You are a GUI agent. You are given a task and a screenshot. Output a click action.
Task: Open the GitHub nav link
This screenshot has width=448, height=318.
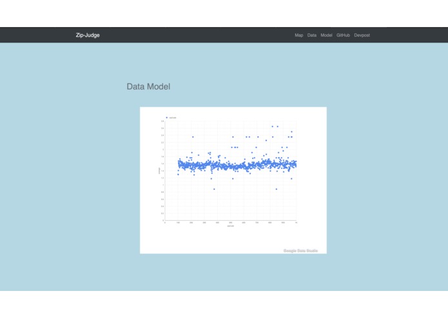(343, 35)
